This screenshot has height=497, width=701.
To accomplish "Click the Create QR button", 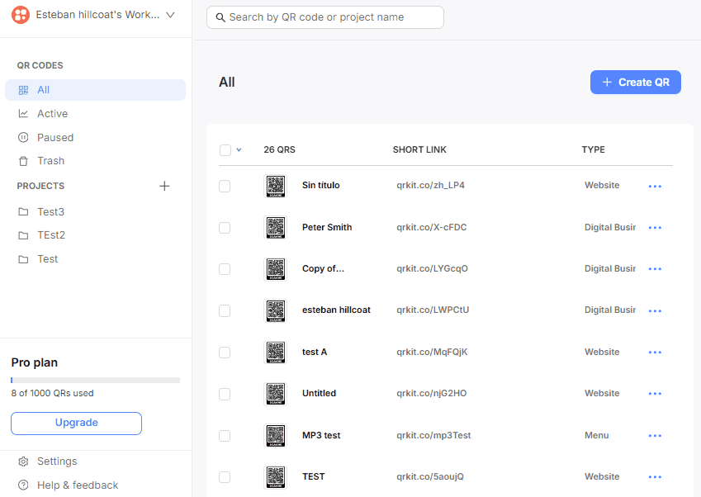I will (x=635, y=83).
